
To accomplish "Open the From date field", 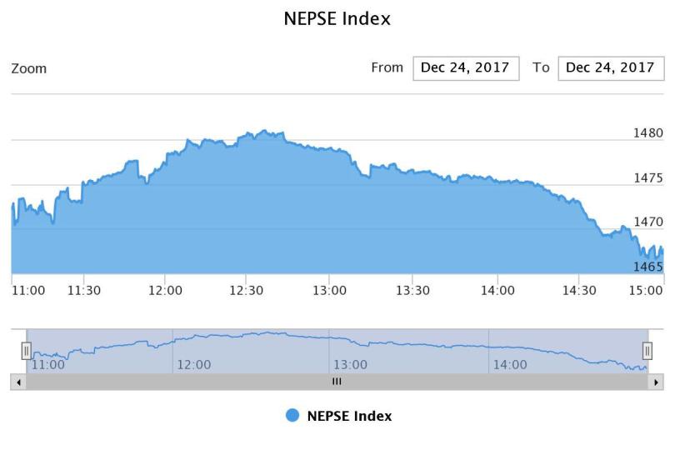I will click(x=466, y=67).
